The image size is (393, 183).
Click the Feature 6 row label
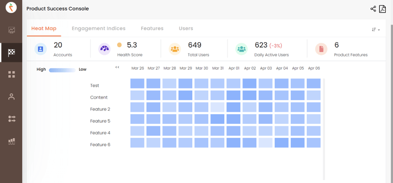[x=100, y=144]
